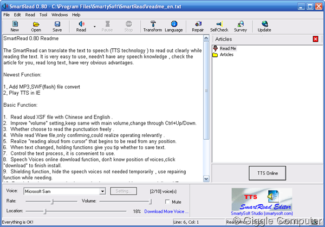The height and width of the screenshot is (227, 325).
Task: Open the Survey toolbar icon
Action: [240, 27]
